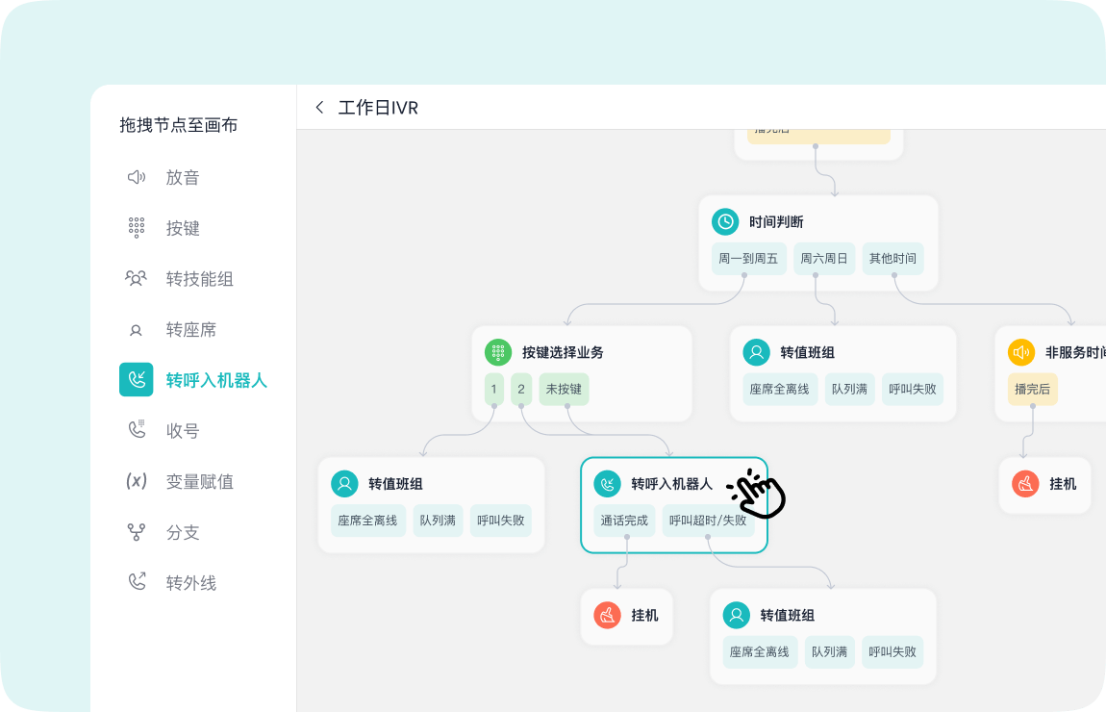
Task: Click the 分支 branch icon
Action: (x=136, y=532)
